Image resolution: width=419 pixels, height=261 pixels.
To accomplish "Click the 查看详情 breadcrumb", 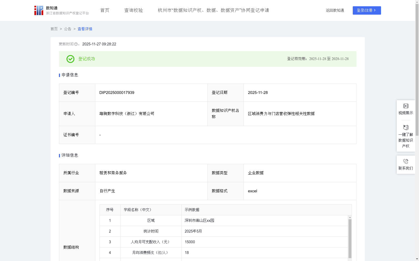I will tap(85, 29).
